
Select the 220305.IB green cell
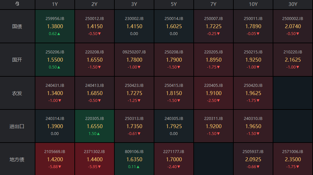tap(94, 126)
